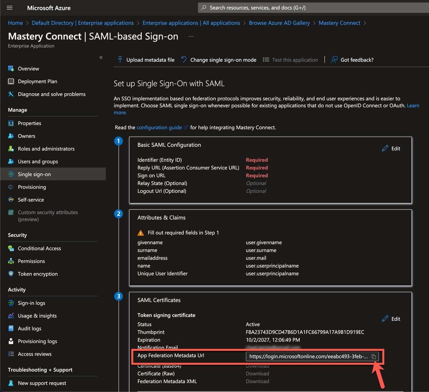The image size is (429, 392).
Task: Open Usage & insights
Action: [37, 316]
